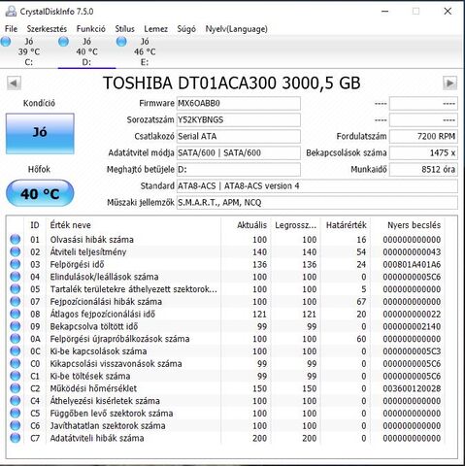This screenshot has width=465, height=466.
Task: Click status orb of attribute 0A row
Action: coord(16,339)
